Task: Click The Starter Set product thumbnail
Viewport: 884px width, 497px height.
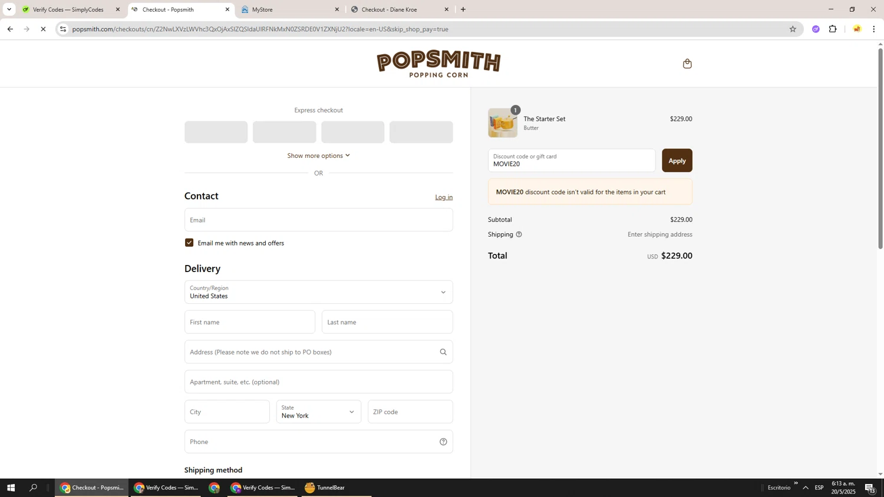Action: [503, 123]
